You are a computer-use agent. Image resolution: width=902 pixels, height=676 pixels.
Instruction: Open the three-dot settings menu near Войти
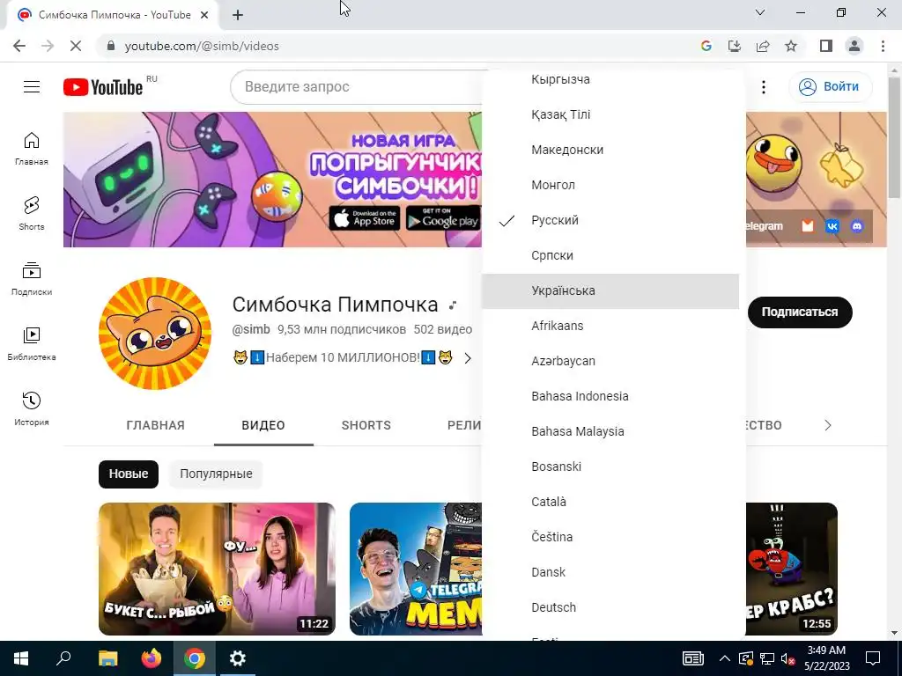click(764, 87)
